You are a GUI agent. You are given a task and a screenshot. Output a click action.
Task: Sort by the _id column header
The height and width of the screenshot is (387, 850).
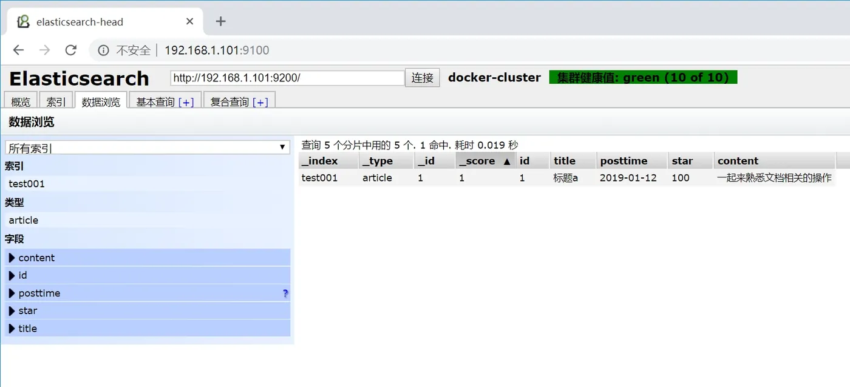click(x=435, y=161)
